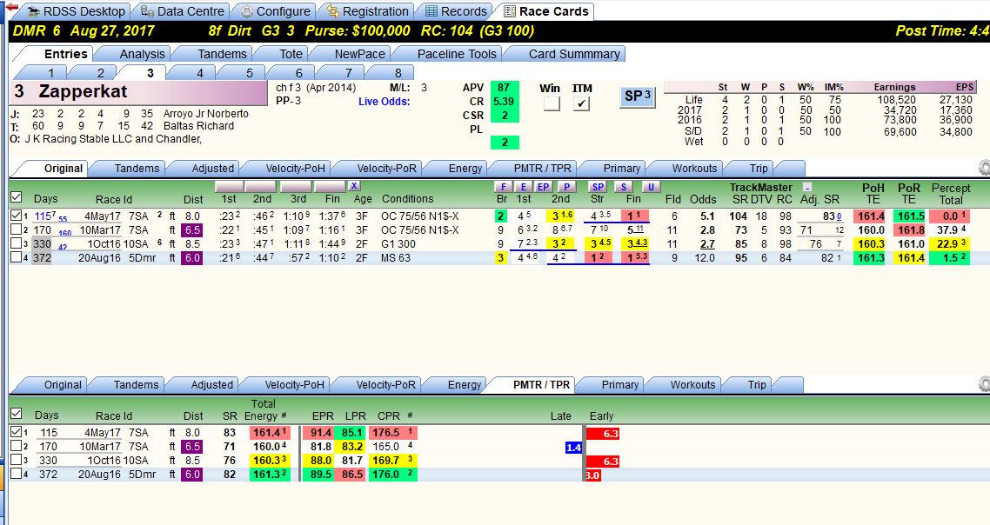Click the underlined 83 Adj. SR value
The height and width of the screenshot is (525, 990).
point(833,216)
